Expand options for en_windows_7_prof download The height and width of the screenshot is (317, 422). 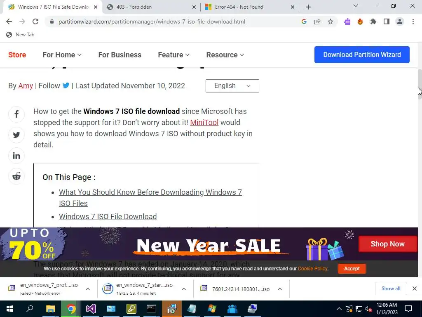tap(88, 289)
